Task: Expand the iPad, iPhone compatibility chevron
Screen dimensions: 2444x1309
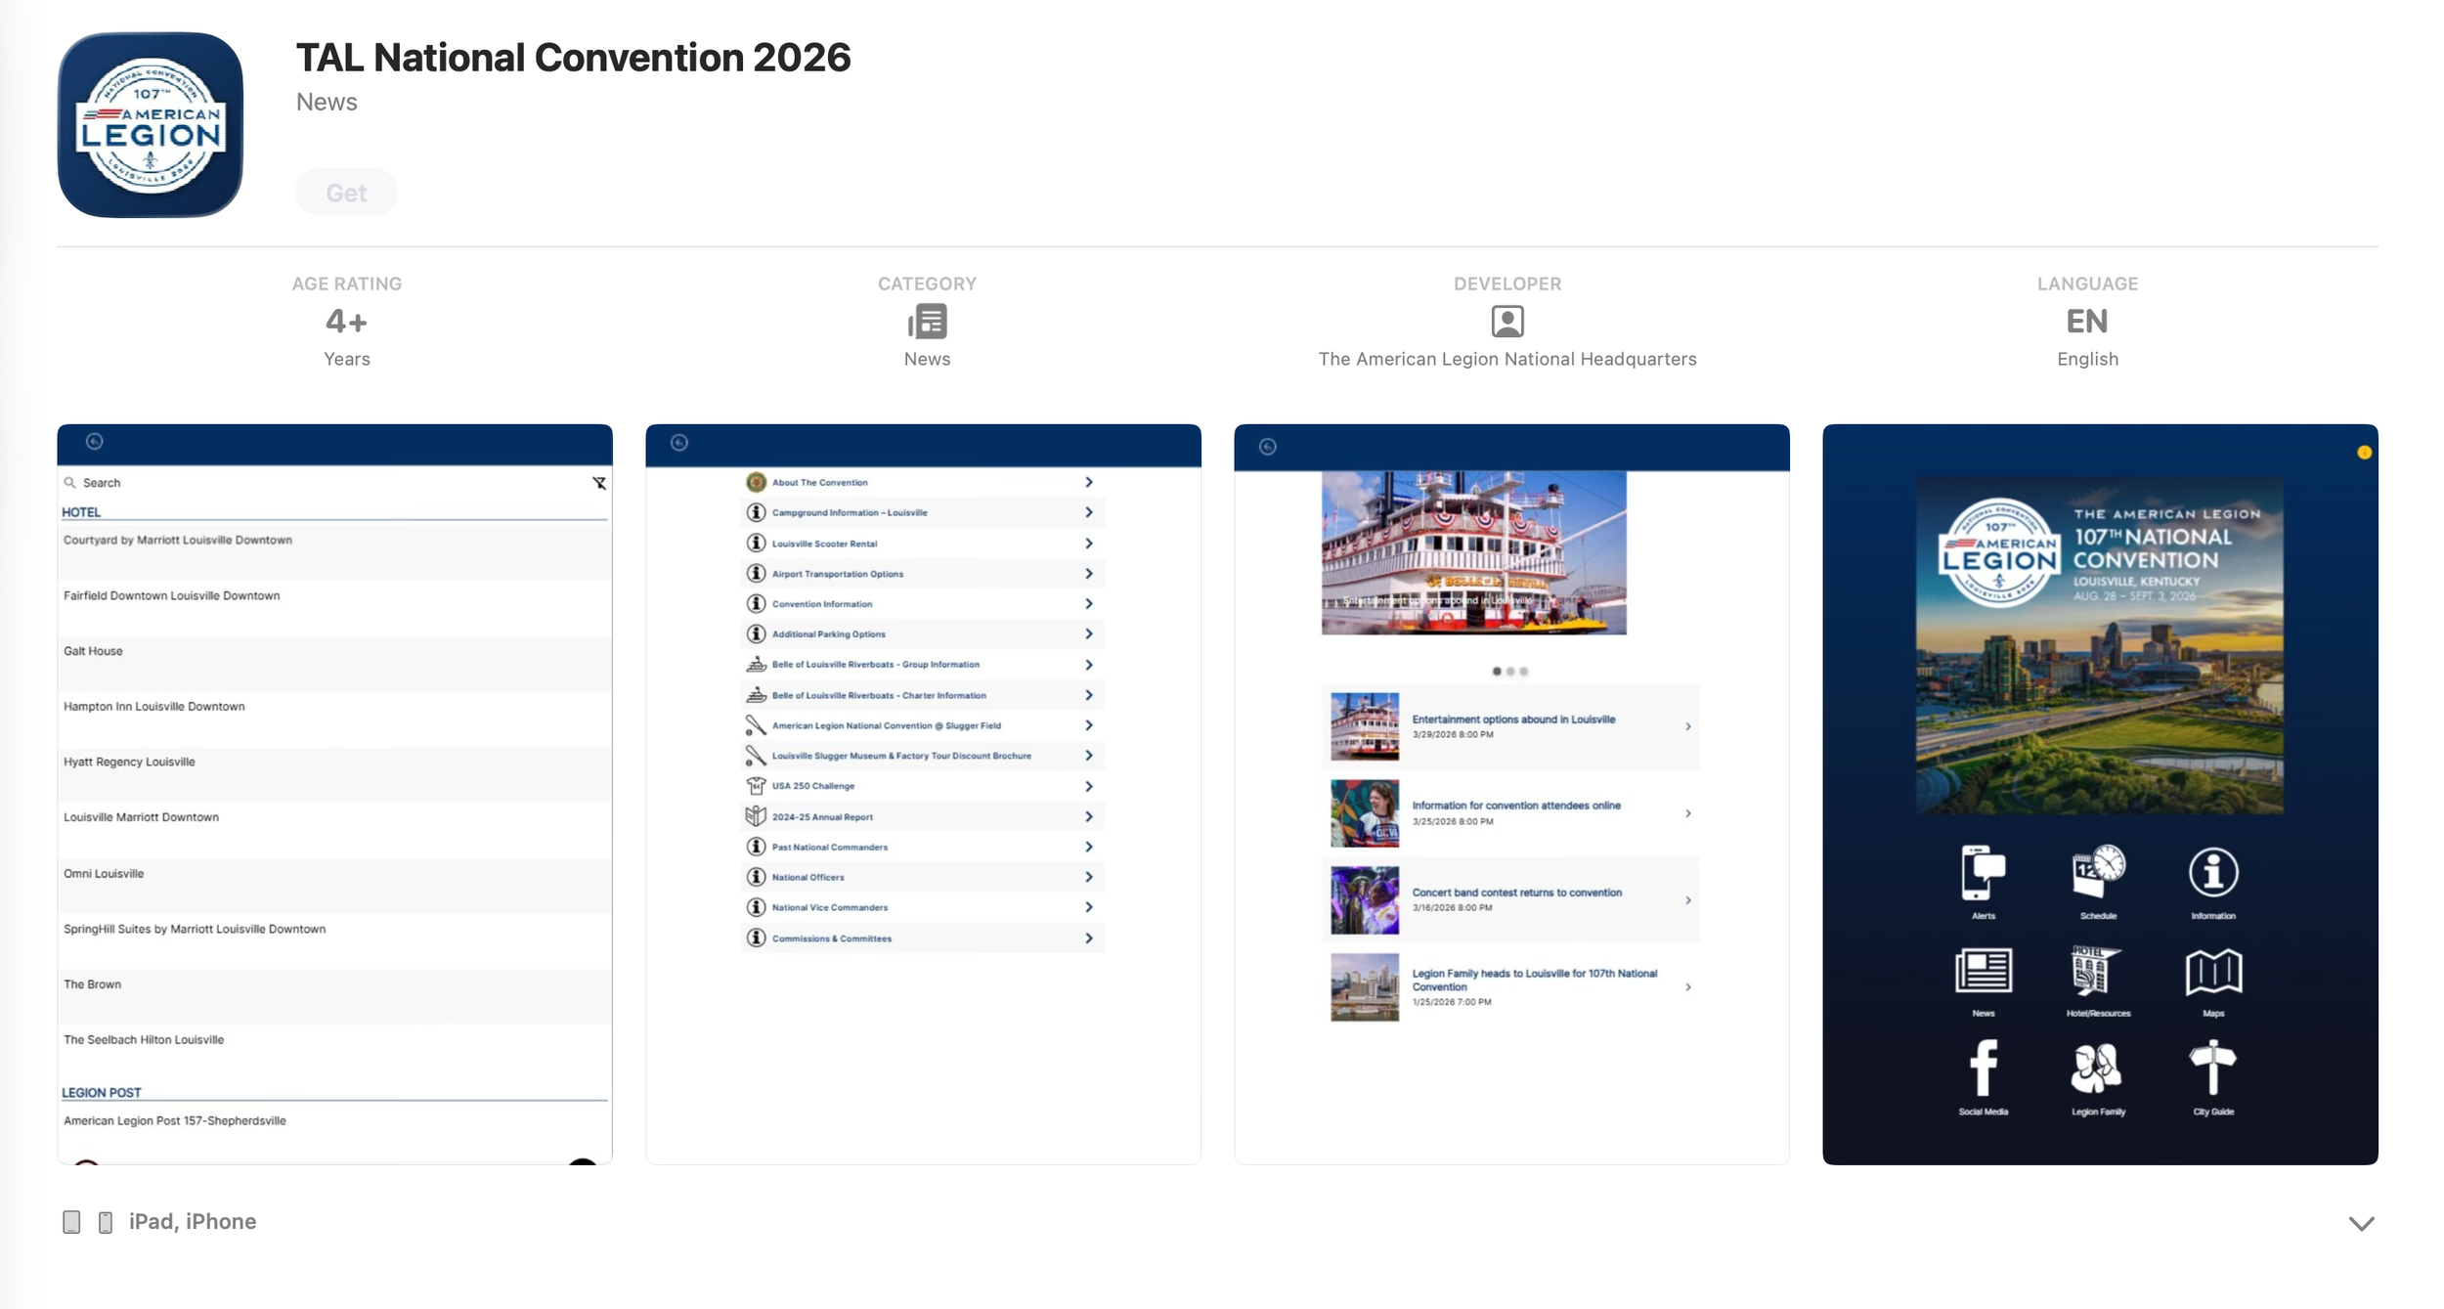Action: point(2361,1224)
